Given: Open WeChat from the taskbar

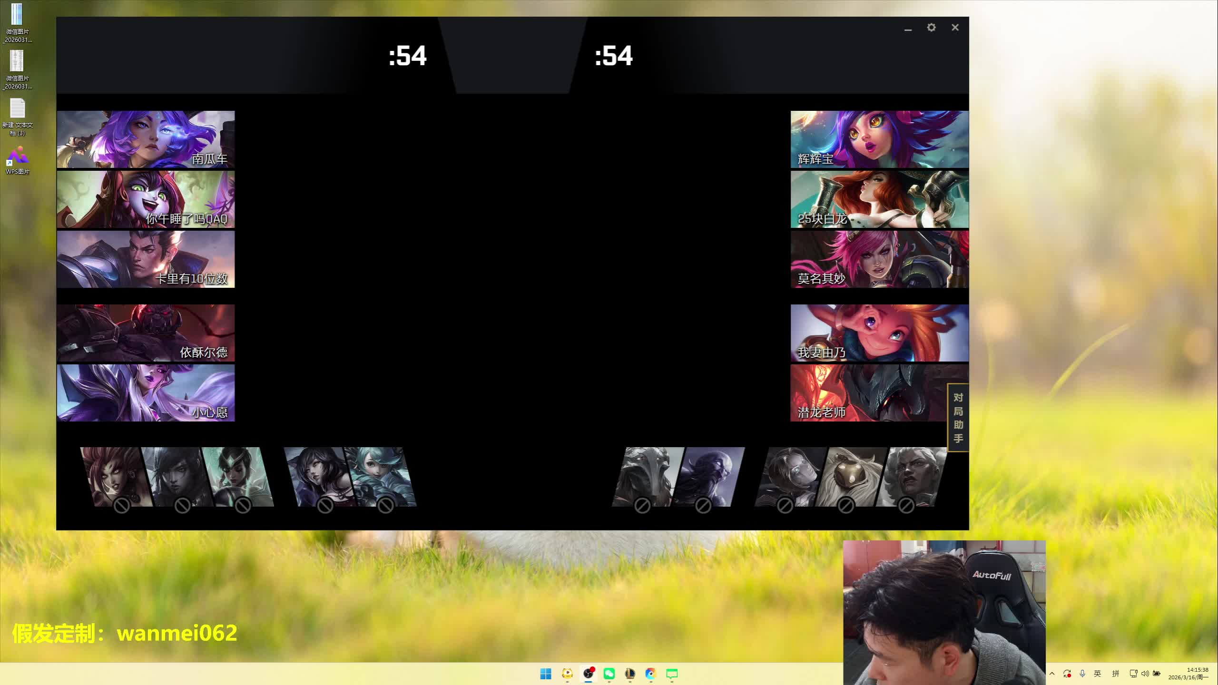Looking at the screenshot, I should [609, 674].
